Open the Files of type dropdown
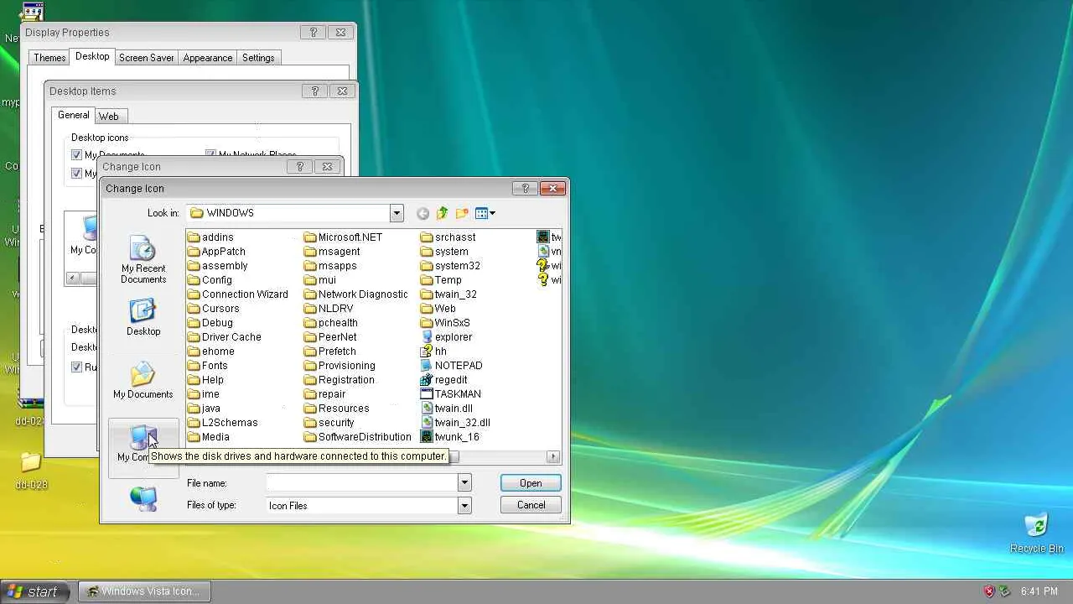The width and height of the screenshot is (1073, 604). point(464,506)
